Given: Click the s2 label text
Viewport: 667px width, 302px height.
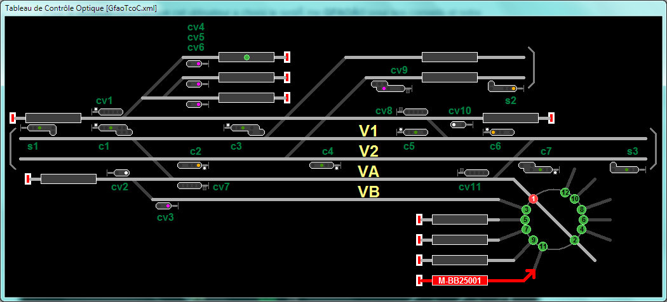Looking at the screenshot, I should [x=511, y=101].
